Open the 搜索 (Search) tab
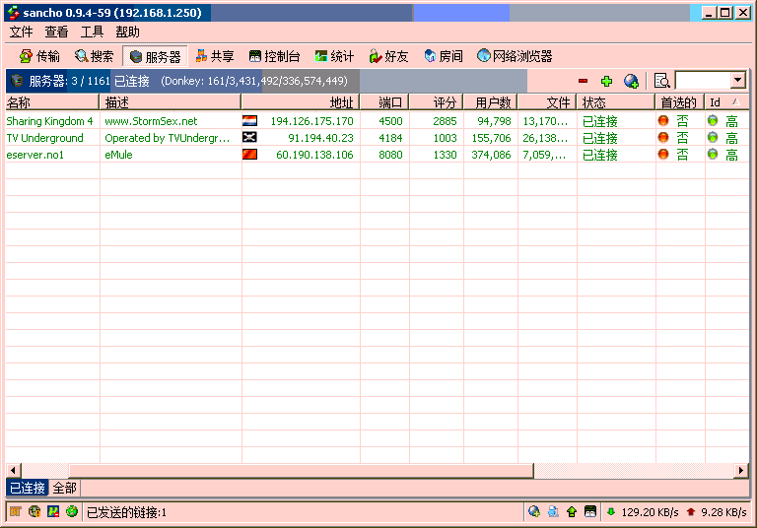This screenshot has width=757, height=528. 94,56
